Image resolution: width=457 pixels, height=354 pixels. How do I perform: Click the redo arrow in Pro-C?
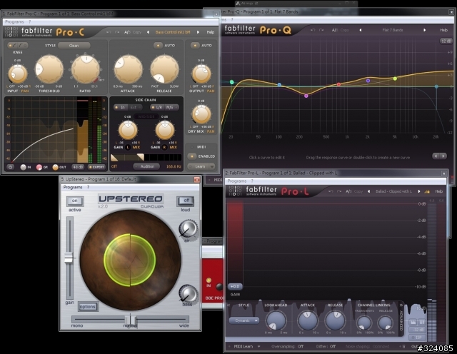117,32
